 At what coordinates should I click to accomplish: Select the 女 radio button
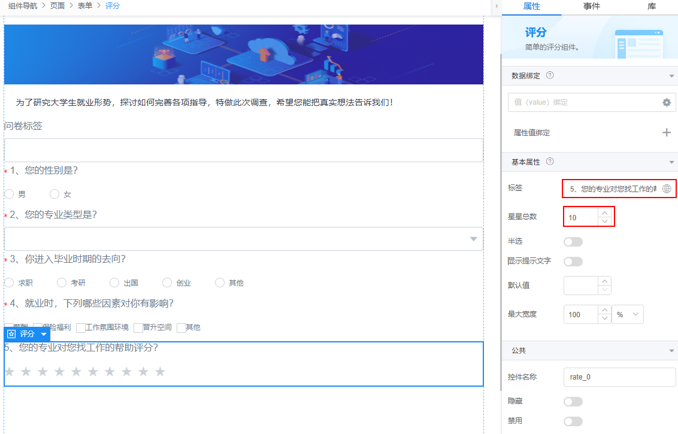point(55,194)
